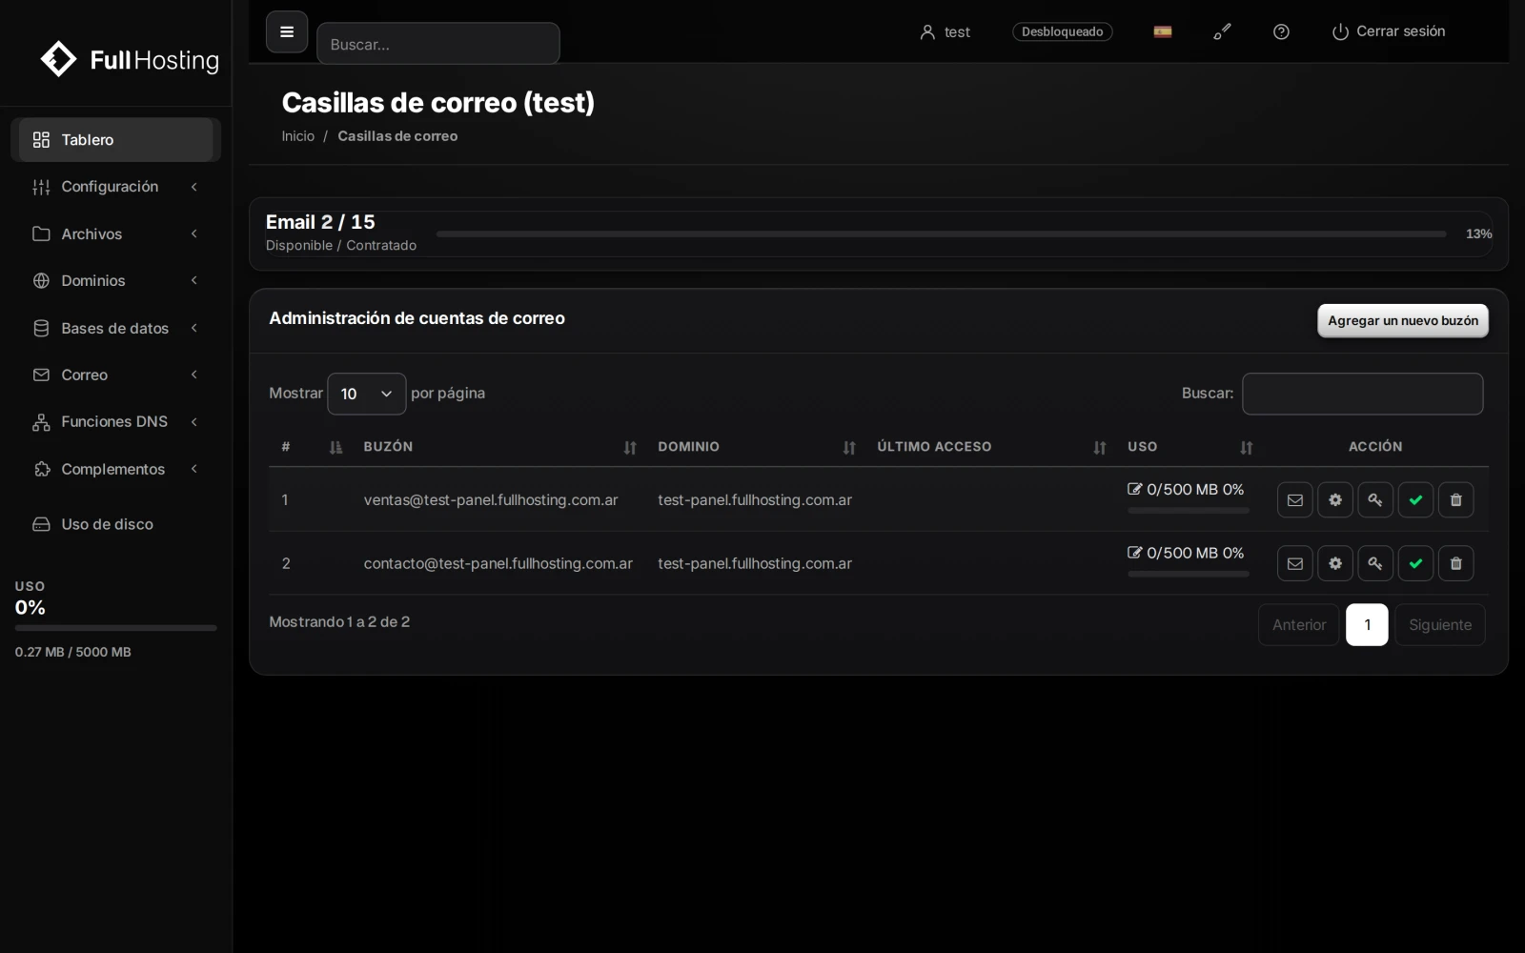Expand the Configuración menu chevron
This screenshot has height=953, width=1525.
[x=193, y=187]
